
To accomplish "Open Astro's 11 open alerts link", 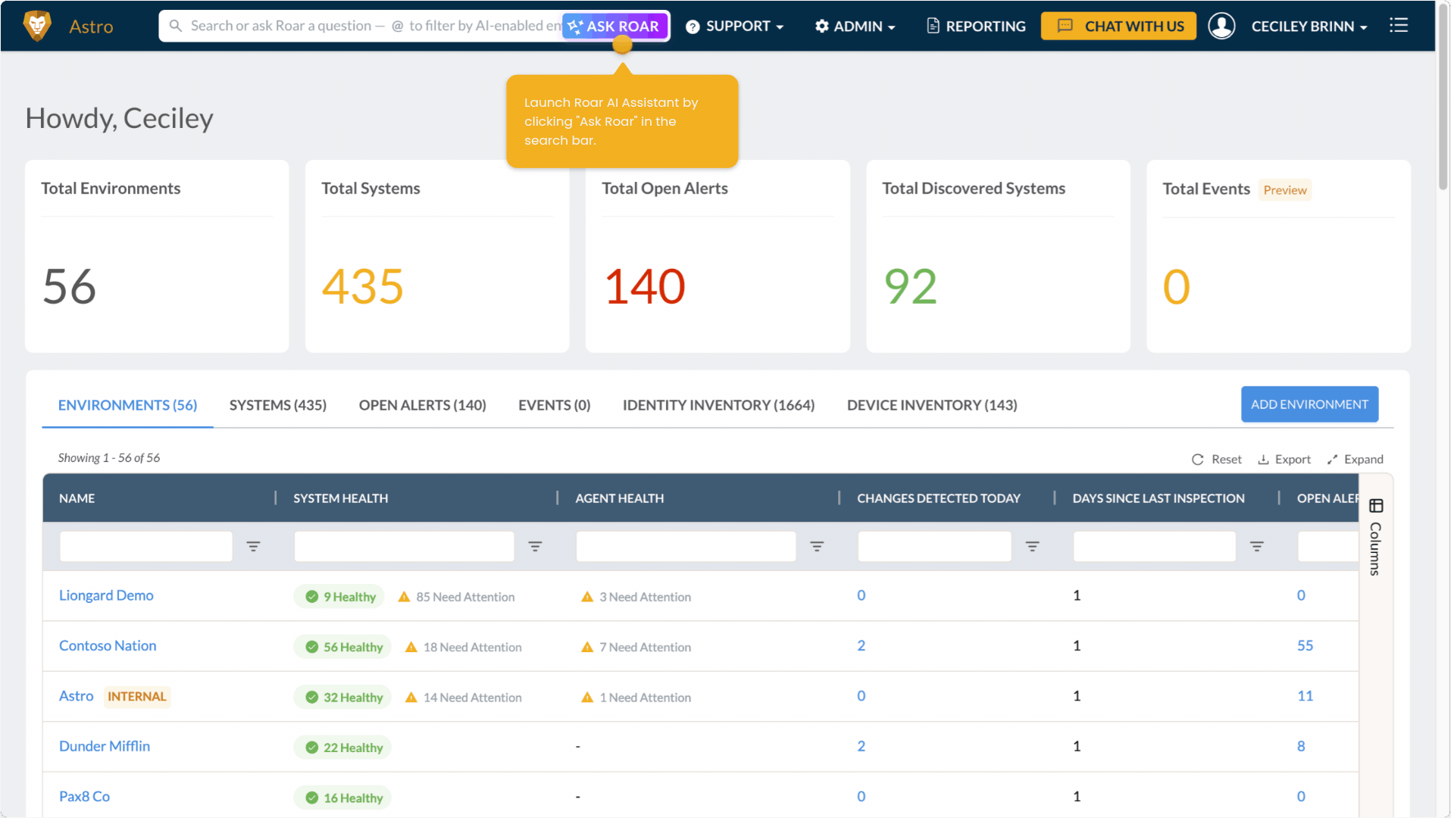I will click(x=1305, y=696).
